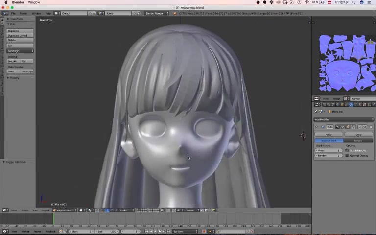Add new screen layout plus button
This screenshot has width=376, height=235.
point(90,13)
